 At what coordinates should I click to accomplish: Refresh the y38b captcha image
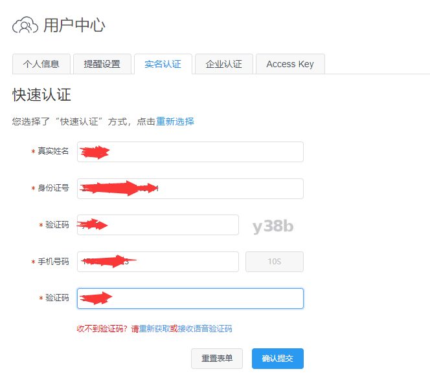[x=273, y=226]
